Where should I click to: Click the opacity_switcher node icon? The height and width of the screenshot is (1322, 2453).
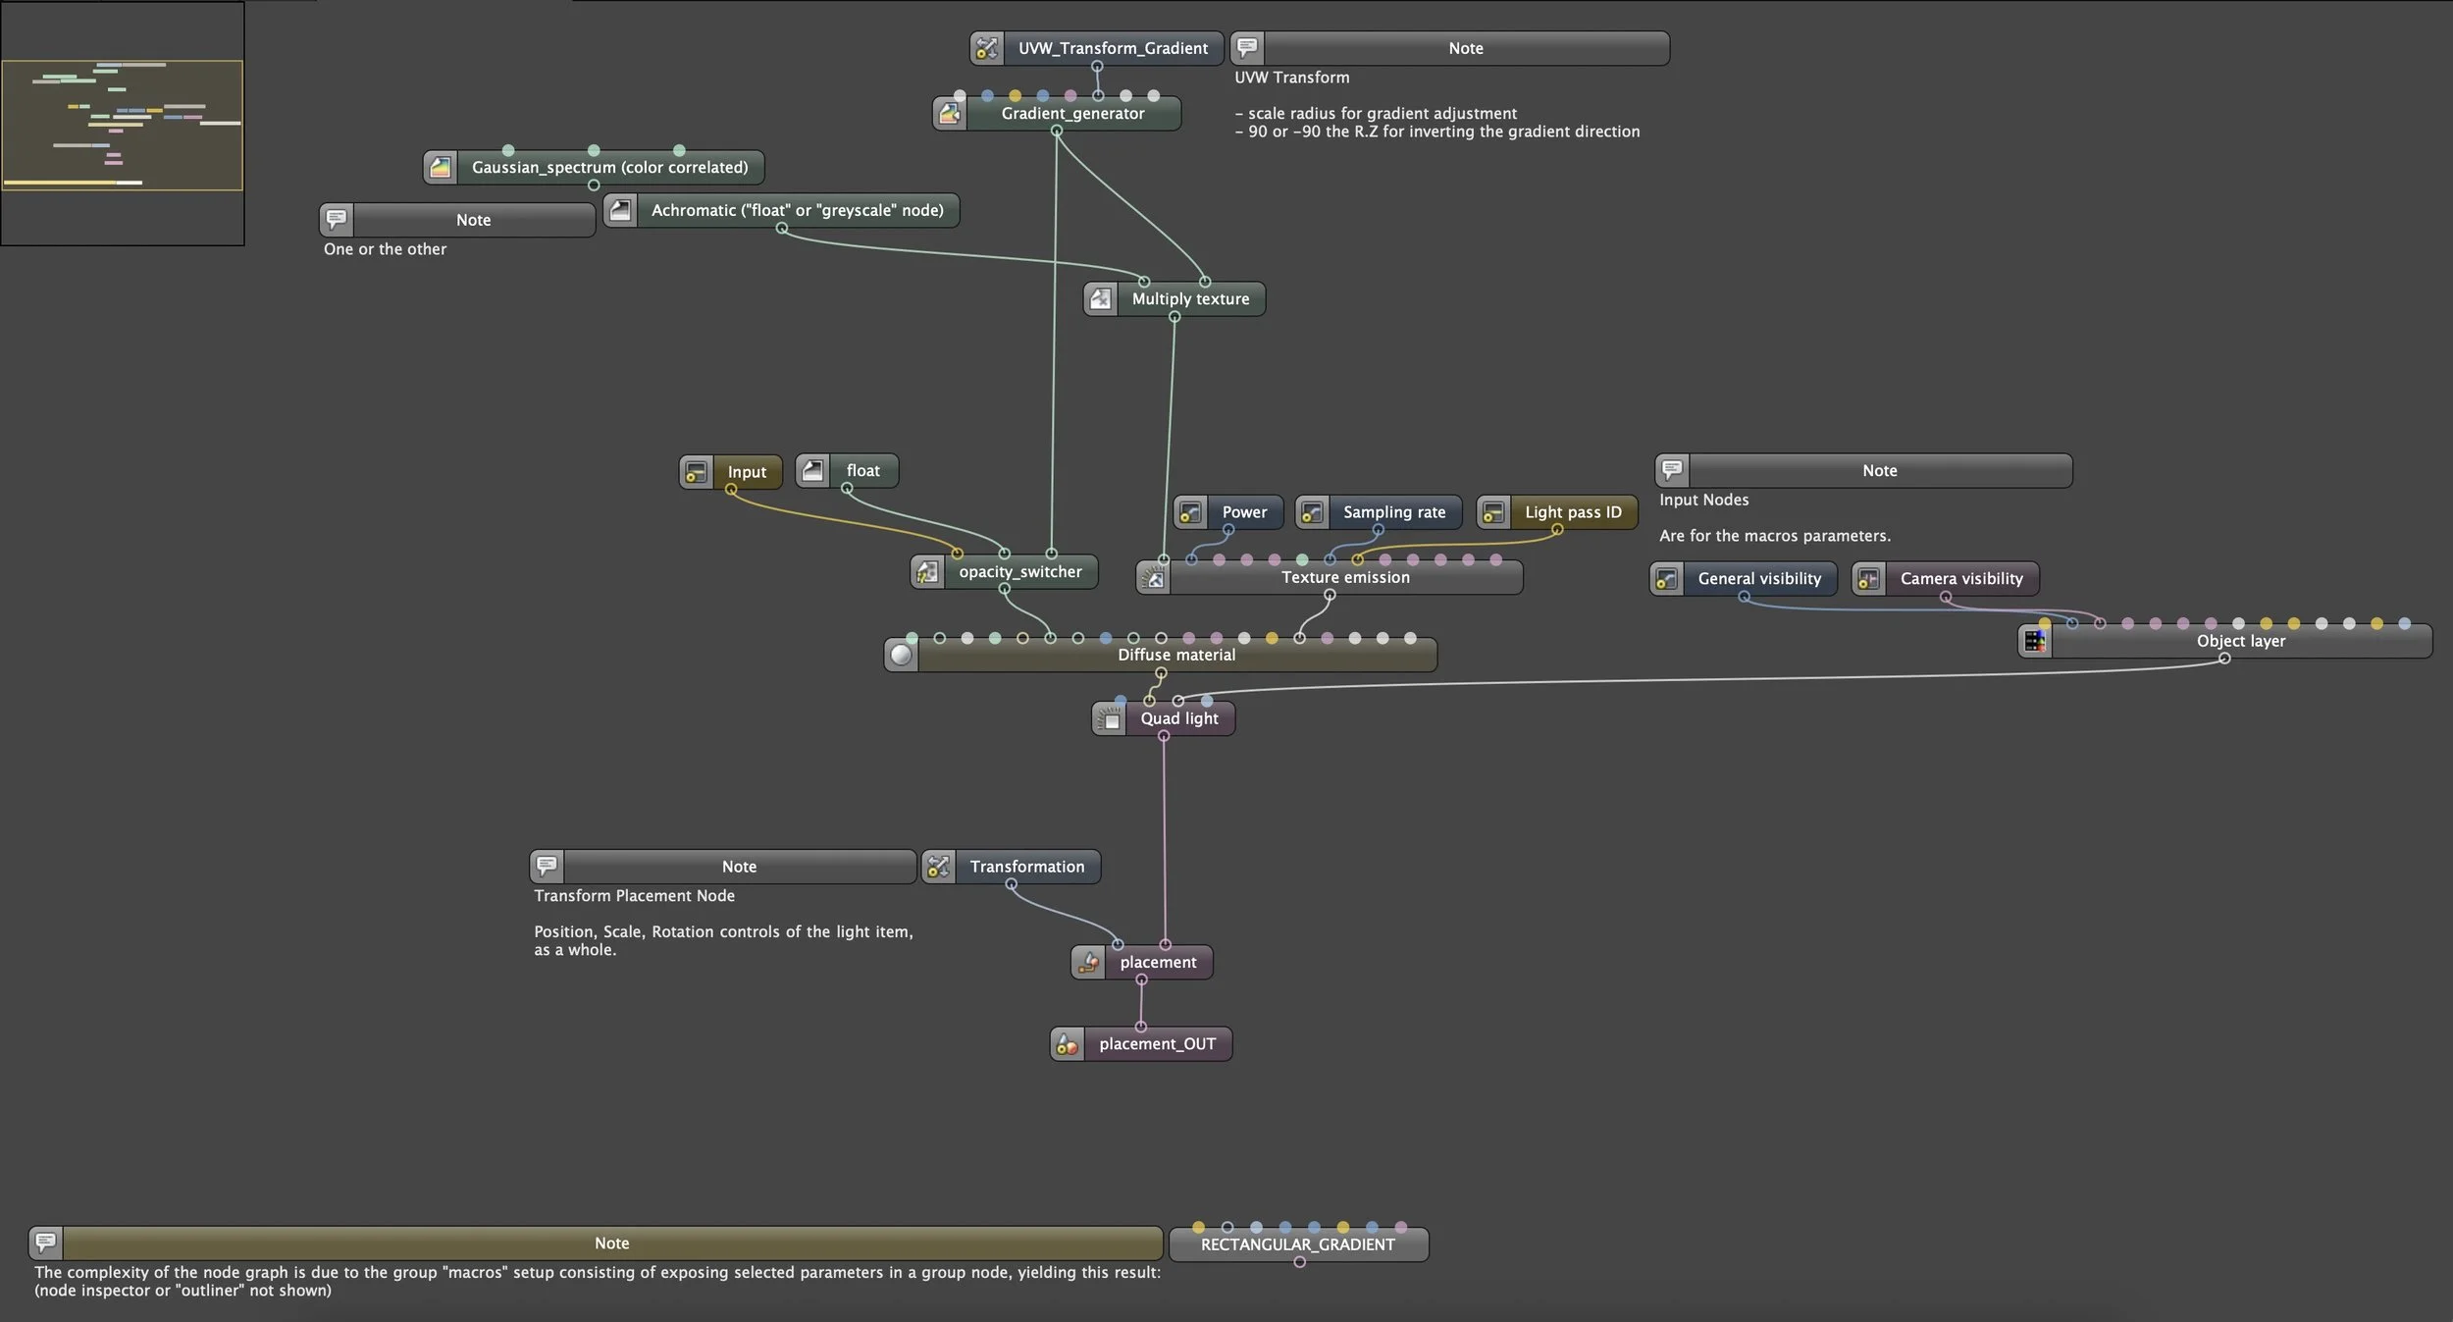tap(927, 572)
